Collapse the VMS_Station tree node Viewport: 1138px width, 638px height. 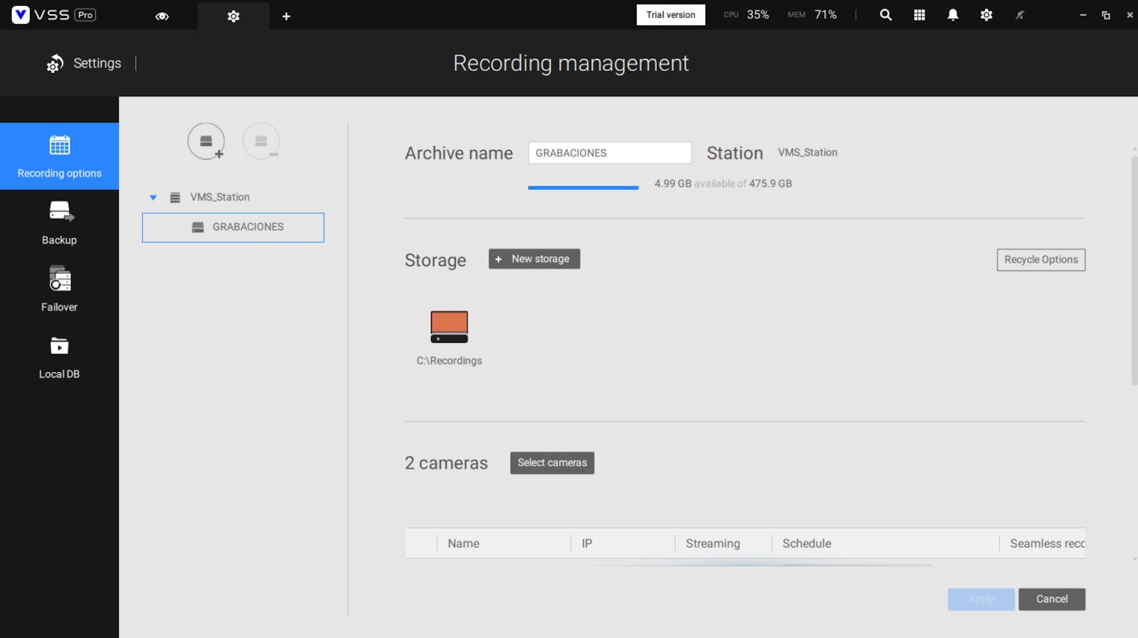[153, 198]
